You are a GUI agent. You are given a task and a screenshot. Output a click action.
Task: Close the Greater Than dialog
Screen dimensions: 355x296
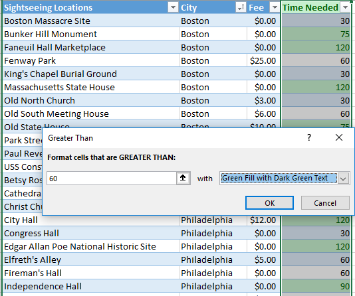tap(338, 137)
